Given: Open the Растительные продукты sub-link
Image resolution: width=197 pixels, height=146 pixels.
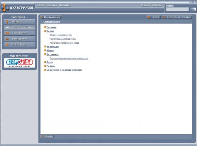Looking at the screenshot, I should pos(63,39).
